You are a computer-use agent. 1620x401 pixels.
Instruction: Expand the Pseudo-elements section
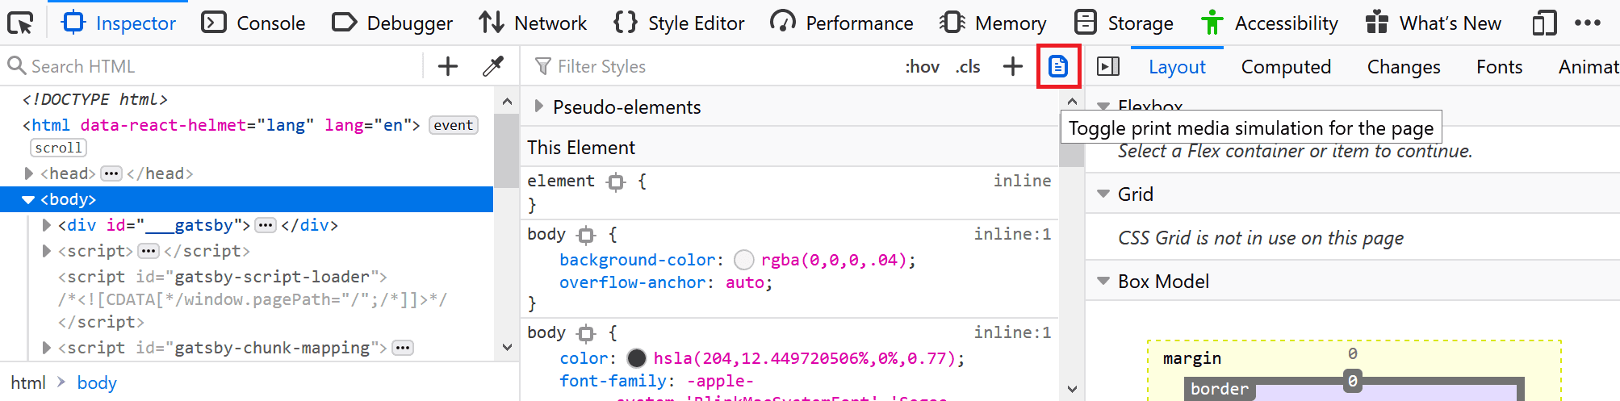(x=539, y=107)
